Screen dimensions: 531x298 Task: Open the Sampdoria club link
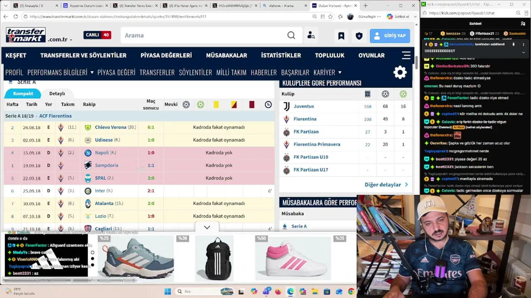107,165
